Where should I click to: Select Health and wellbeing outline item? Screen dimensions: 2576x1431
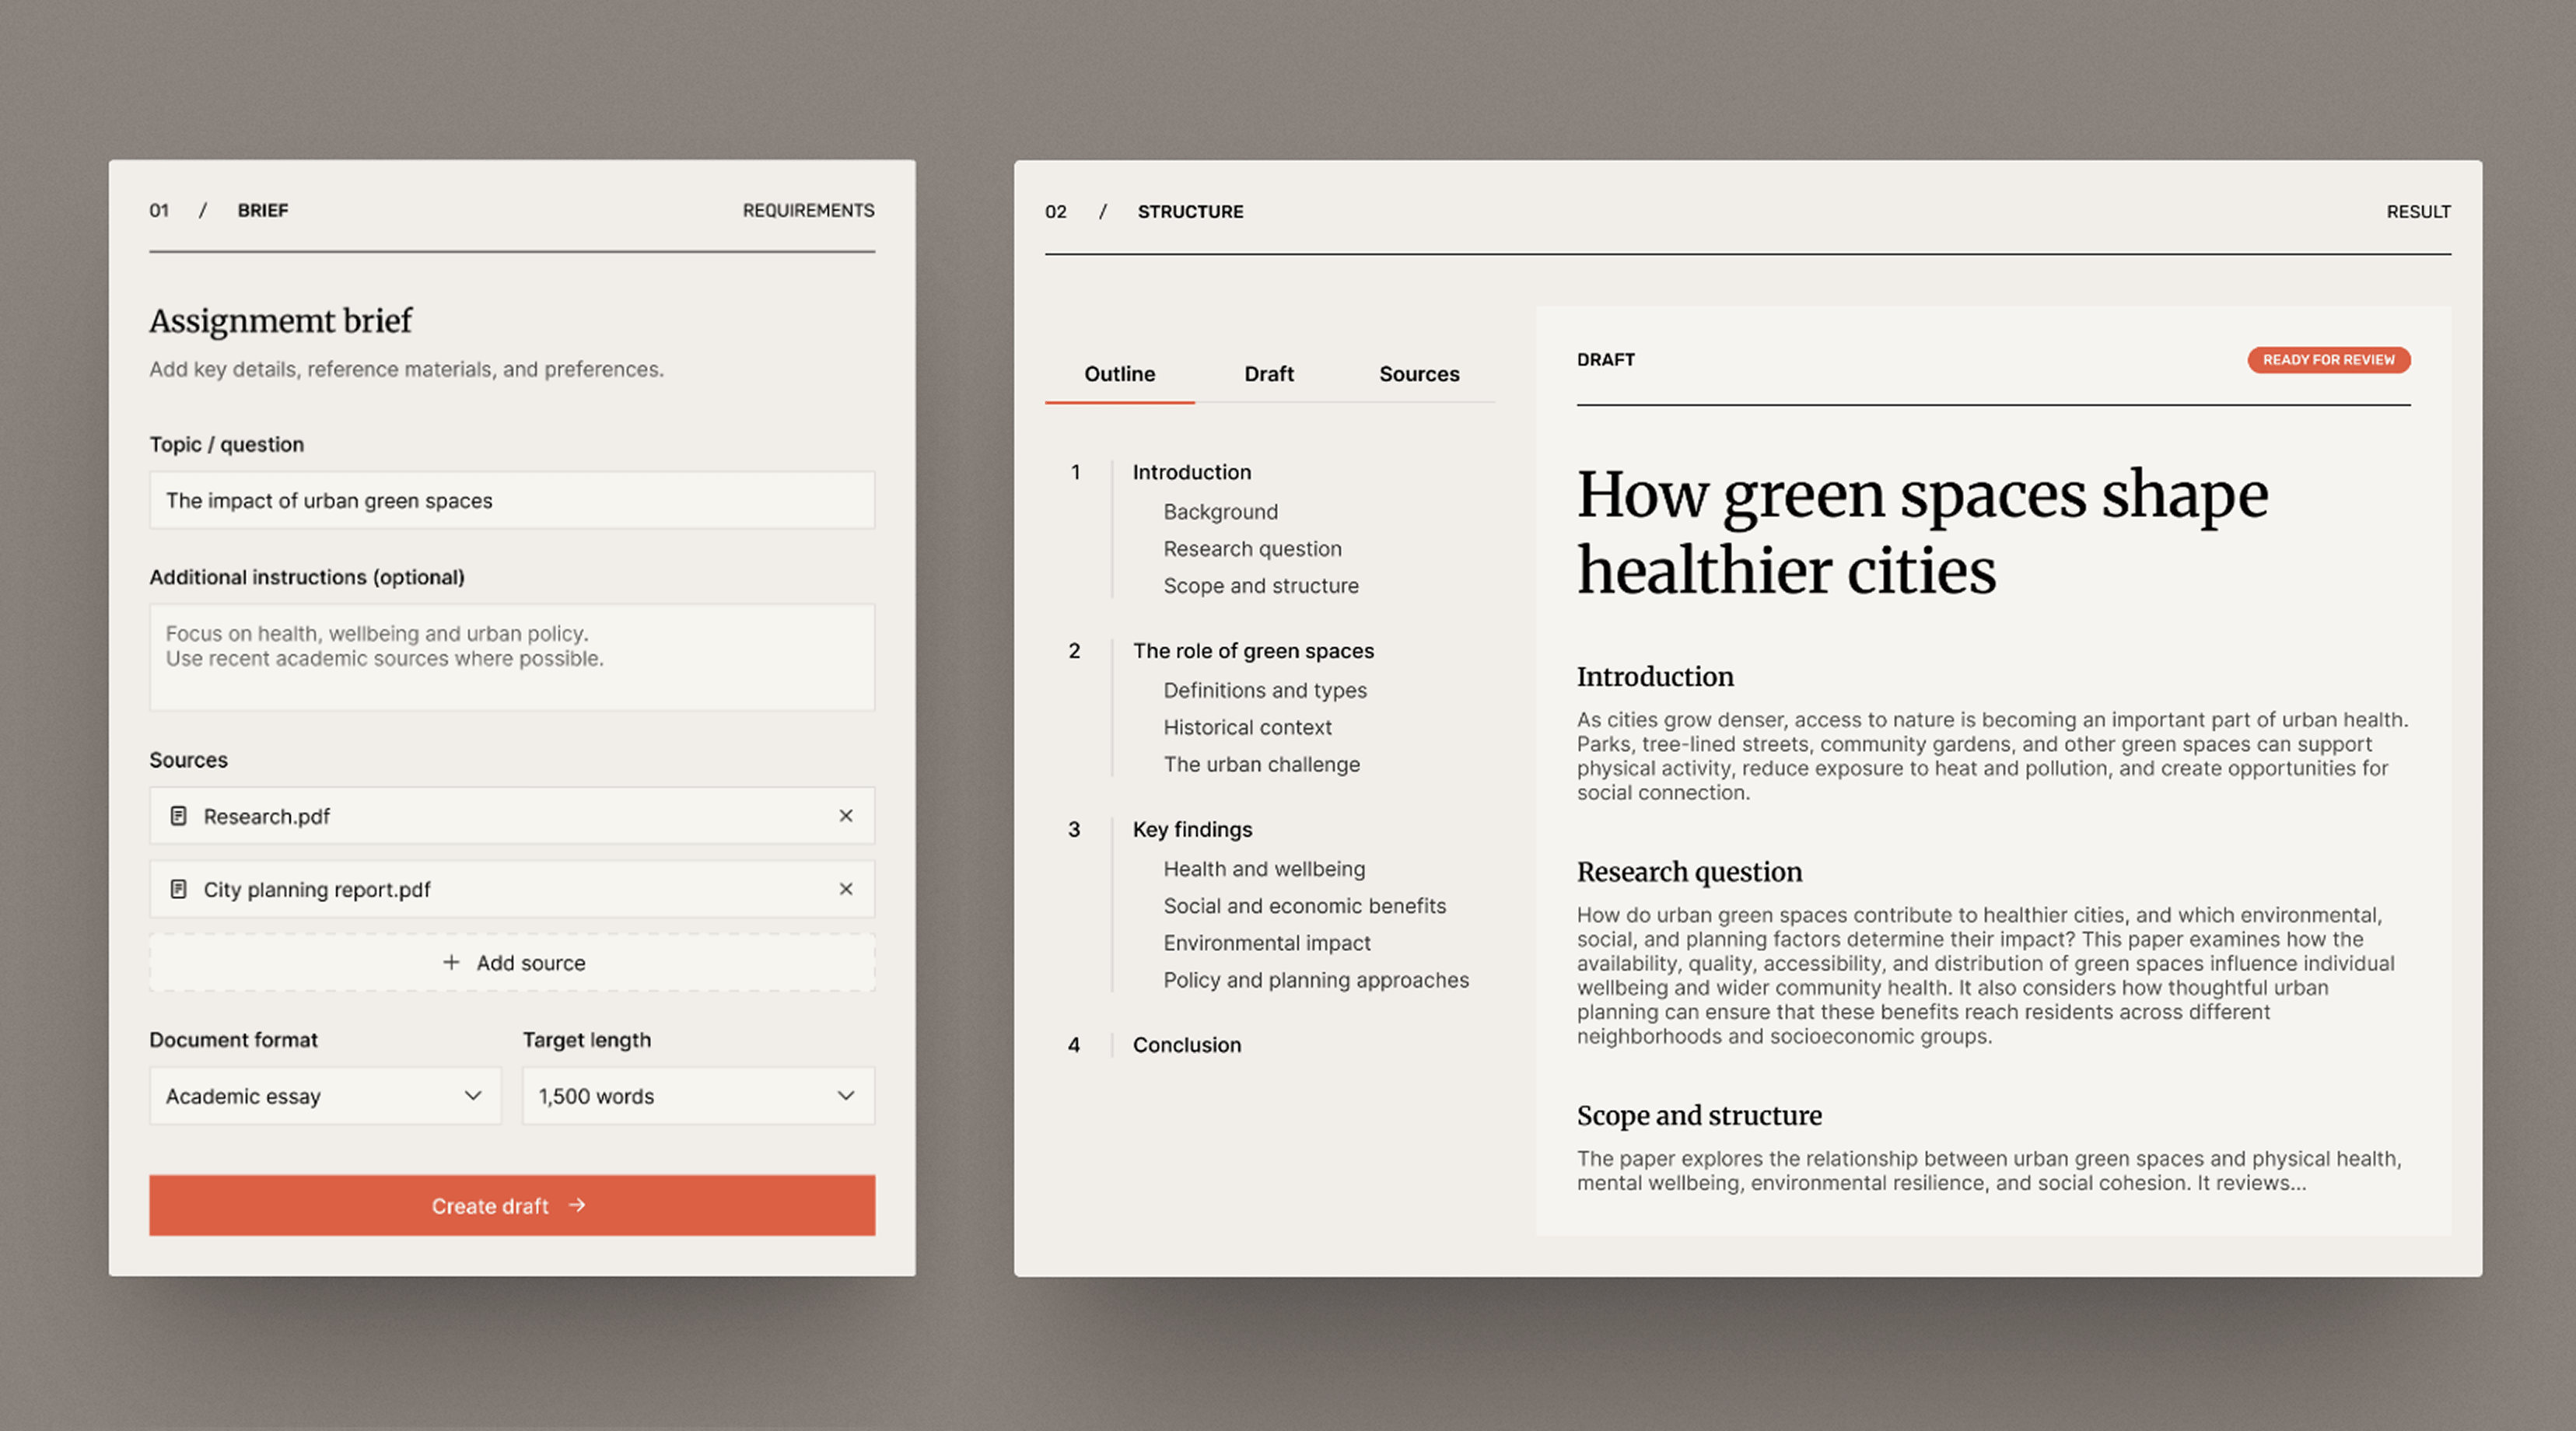[1263, 869]
